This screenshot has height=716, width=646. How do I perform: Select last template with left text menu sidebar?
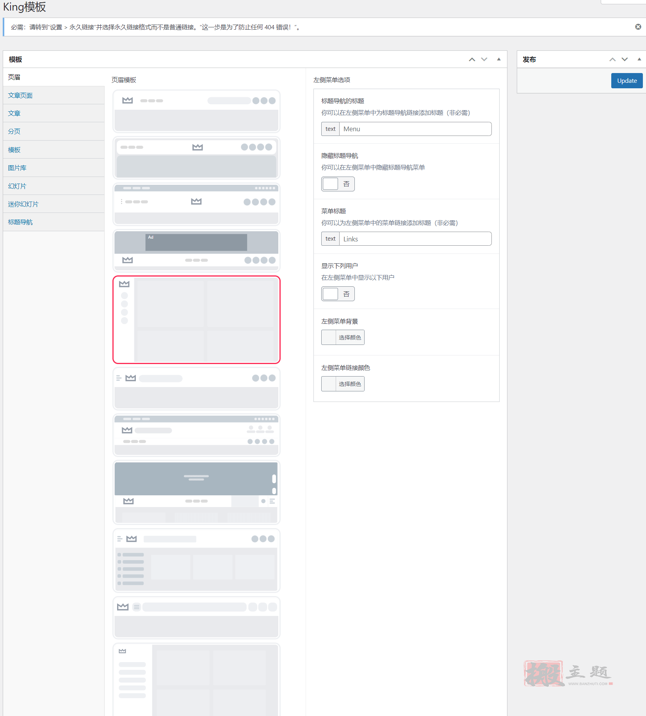[x=196, y=680]
